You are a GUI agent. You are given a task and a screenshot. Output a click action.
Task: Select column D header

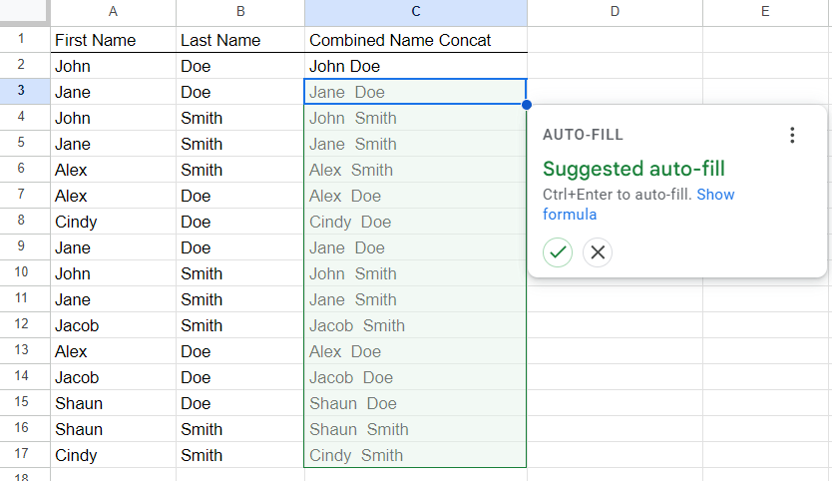point(615,12)
